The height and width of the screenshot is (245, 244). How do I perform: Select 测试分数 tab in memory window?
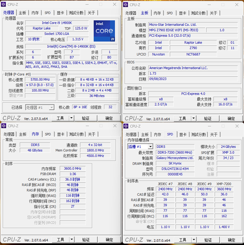click(76, 134)
